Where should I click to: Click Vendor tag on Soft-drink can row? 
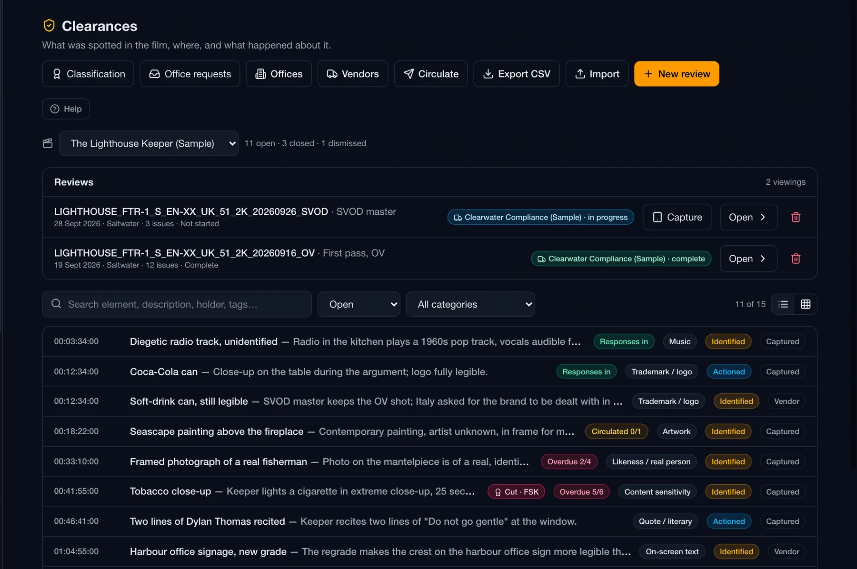(x=787, y=401)
